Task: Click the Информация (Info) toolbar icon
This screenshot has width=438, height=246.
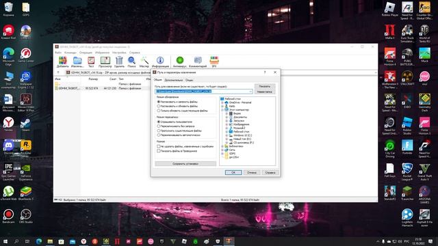Action: 160,61
